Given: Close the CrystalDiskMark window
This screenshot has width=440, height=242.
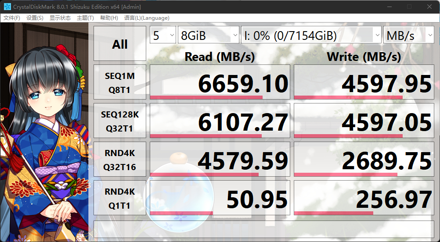Looking at the screenshot, I should point(429,7).
